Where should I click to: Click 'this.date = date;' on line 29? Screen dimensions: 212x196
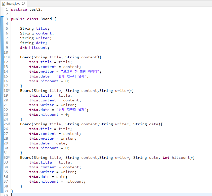(x=48, y=143)
